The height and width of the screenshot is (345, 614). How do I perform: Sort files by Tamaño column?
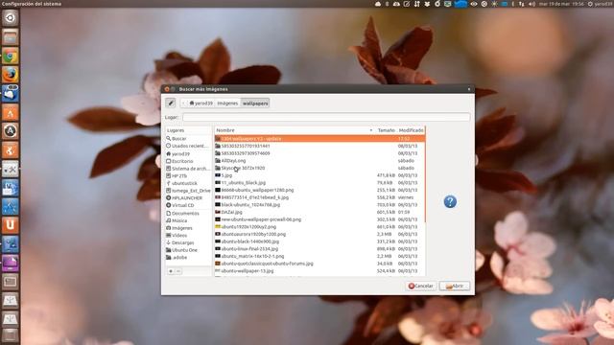(386, 130)
